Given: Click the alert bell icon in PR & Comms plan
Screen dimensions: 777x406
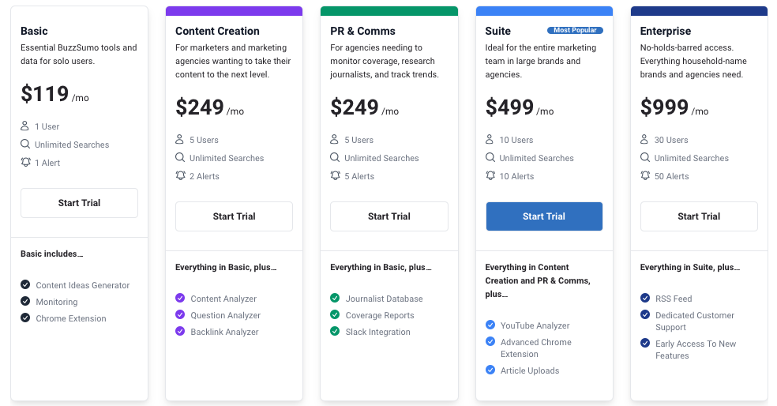Looking at the screenshot, I should 335,176.
